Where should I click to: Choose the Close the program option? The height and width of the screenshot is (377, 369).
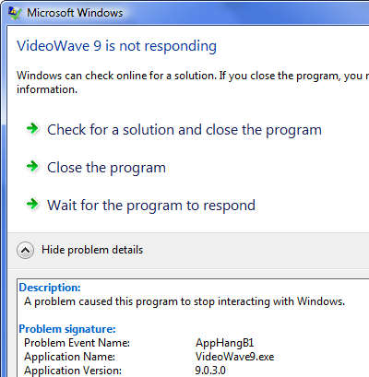[x=106, y=168]
